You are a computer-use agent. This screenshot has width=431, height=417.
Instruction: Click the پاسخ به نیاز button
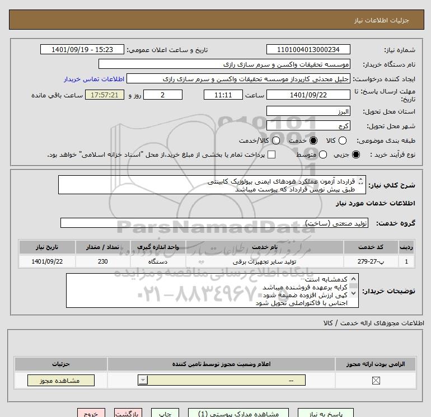(326, 413)
